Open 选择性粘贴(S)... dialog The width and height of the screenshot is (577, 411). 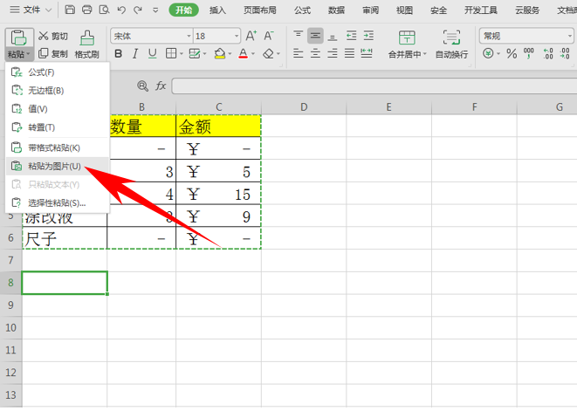(x=58, y=202)
